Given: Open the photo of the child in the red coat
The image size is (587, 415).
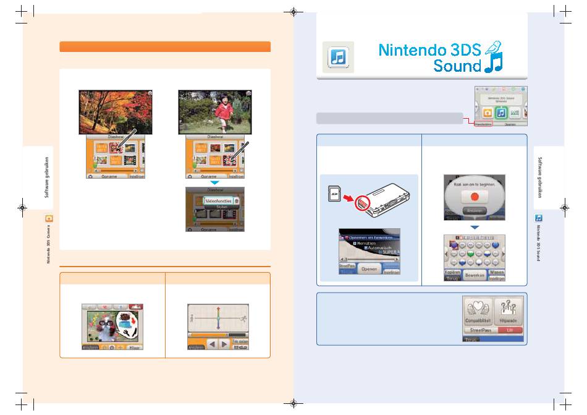Looking at the screenshot, I should (x=215, y=112).
